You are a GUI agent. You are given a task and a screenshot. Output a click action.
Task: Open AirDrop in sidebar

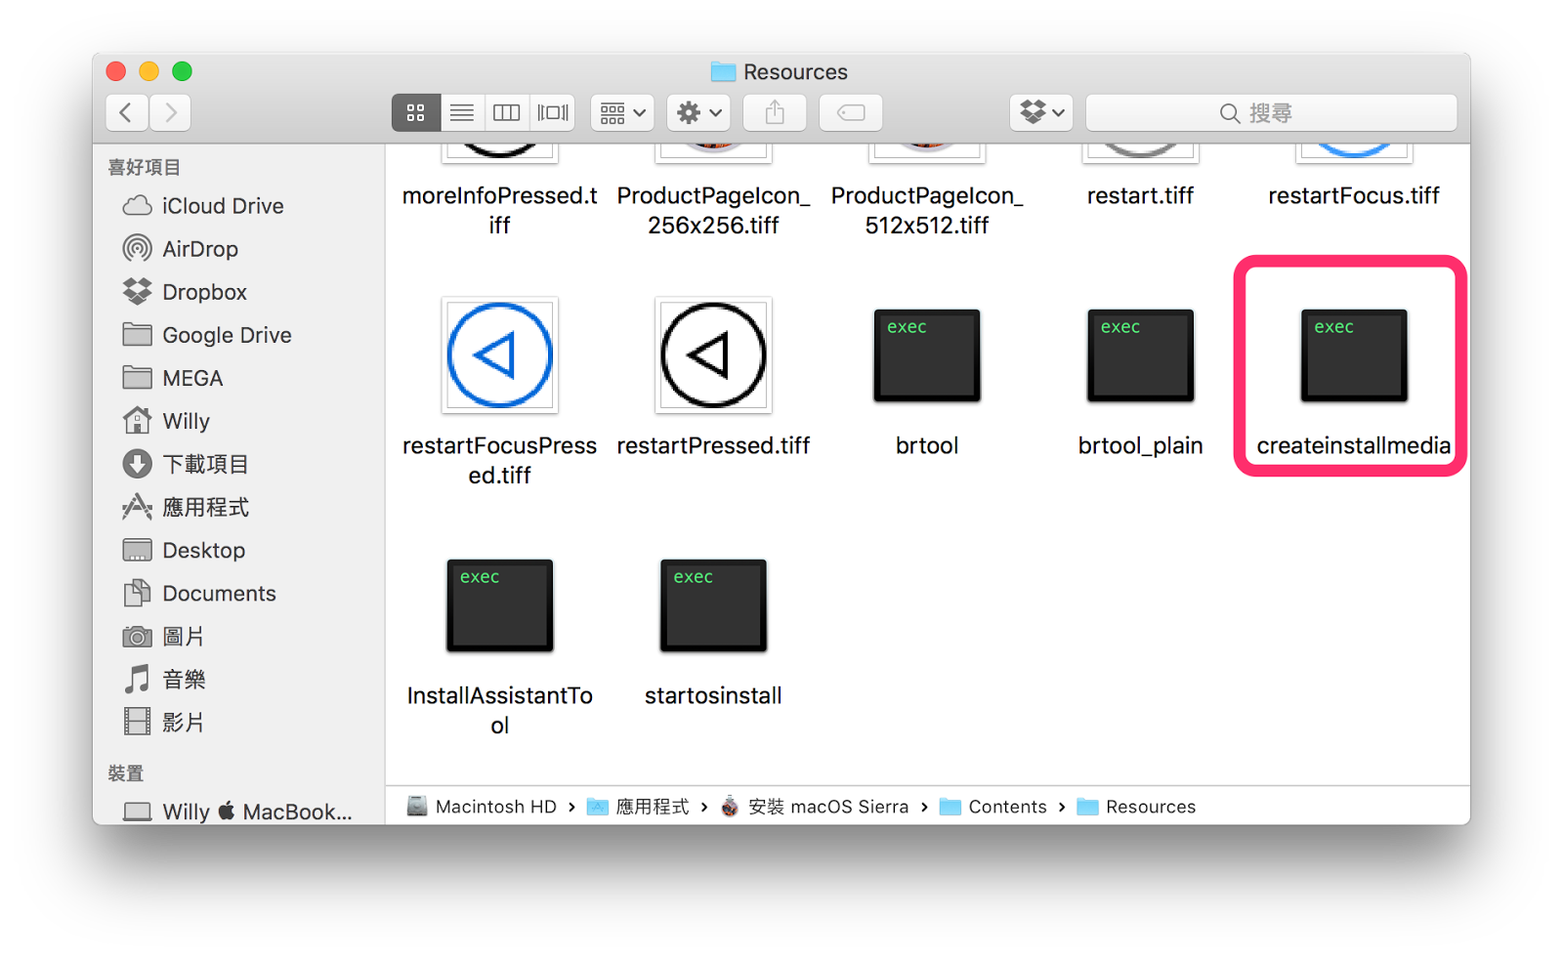tap(181, 249)
